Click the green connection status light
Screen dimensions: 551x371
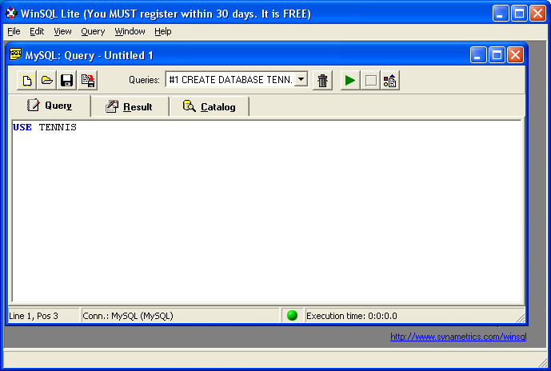click(292, 315)
